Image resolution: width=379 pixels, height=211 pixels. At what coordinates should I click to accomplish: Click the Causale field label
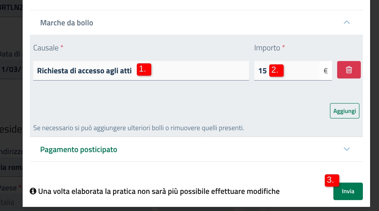tap(46, 48)
